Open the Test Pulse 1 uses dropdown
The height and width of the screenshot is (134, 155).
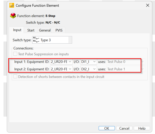click(126, 69)
